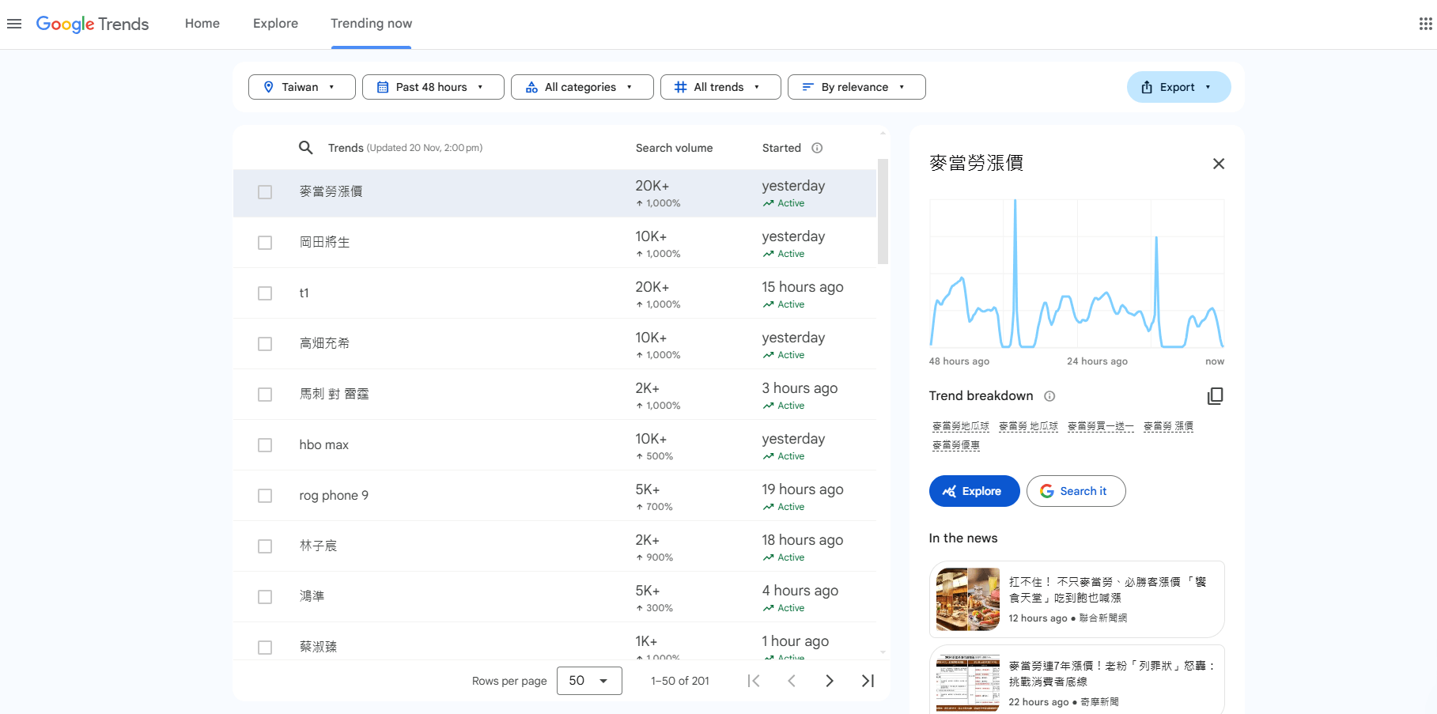Check the hbo max row
This screenshot has height=714, width=1437.
[265, 445]
